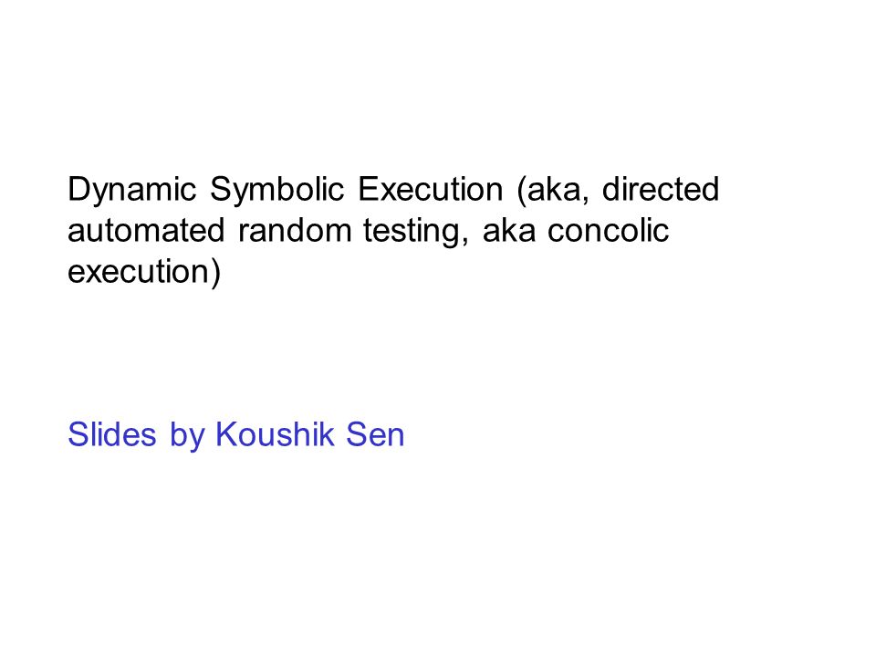Click the capital "K" in Koushik

(227, 434)
